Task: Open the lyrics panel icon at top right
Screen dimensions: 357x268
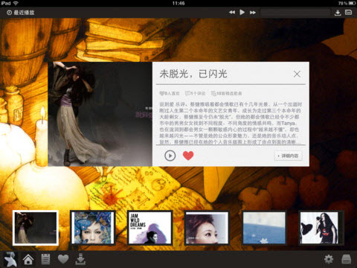Action: pos(348,13)
